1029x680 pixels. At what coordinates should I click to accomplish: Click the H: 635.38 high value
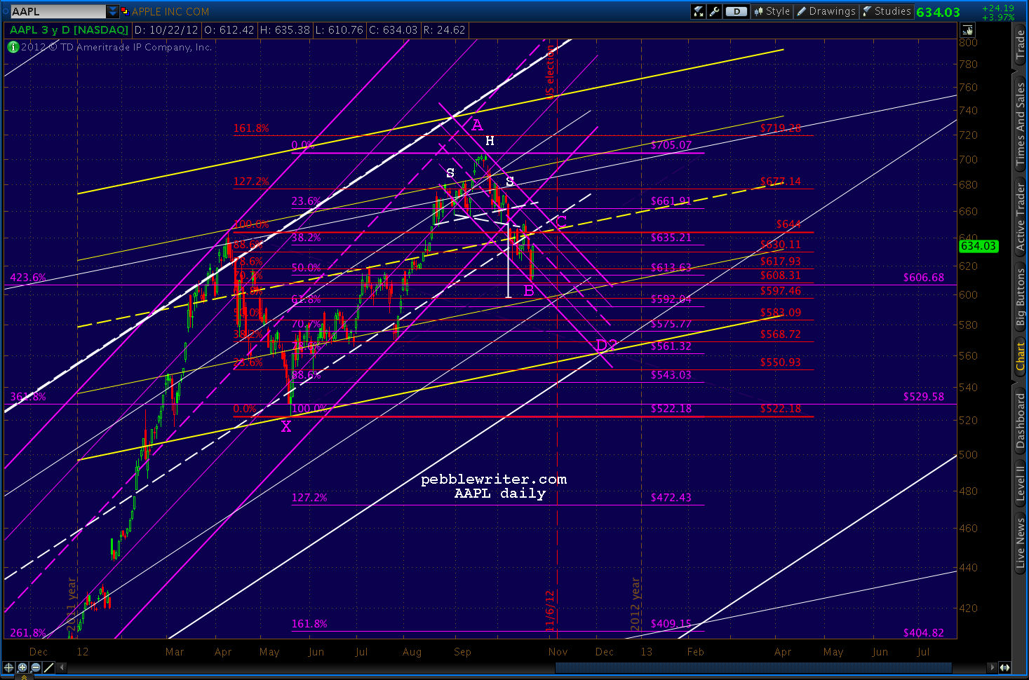[x=285, y=30]
